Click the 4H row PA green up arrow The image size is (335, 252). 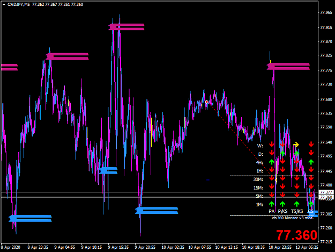272,162
